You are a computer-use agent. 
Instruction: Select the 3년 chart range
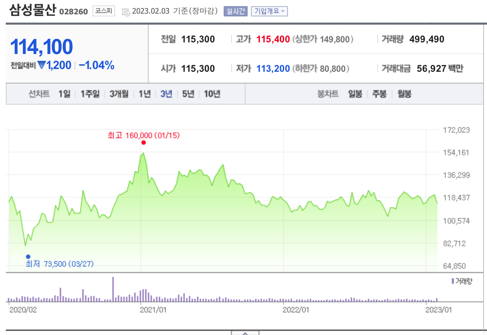(x=166, y=94)
